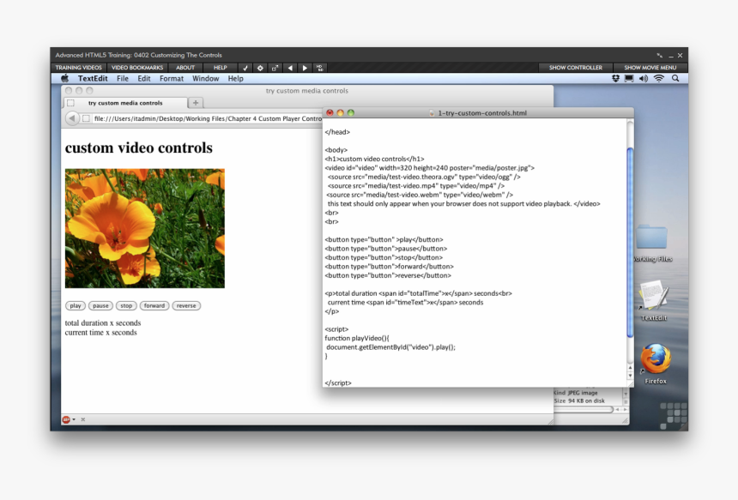
Task: Click the resize window icon in the player toolbar
Action: click(x=275, y=68)
